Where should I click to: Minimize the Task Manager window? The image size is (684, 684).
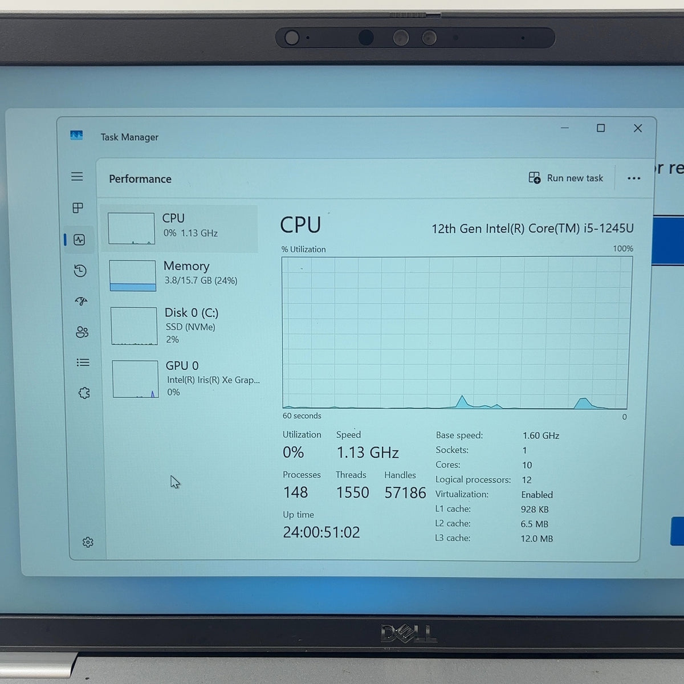click(565, 128)
